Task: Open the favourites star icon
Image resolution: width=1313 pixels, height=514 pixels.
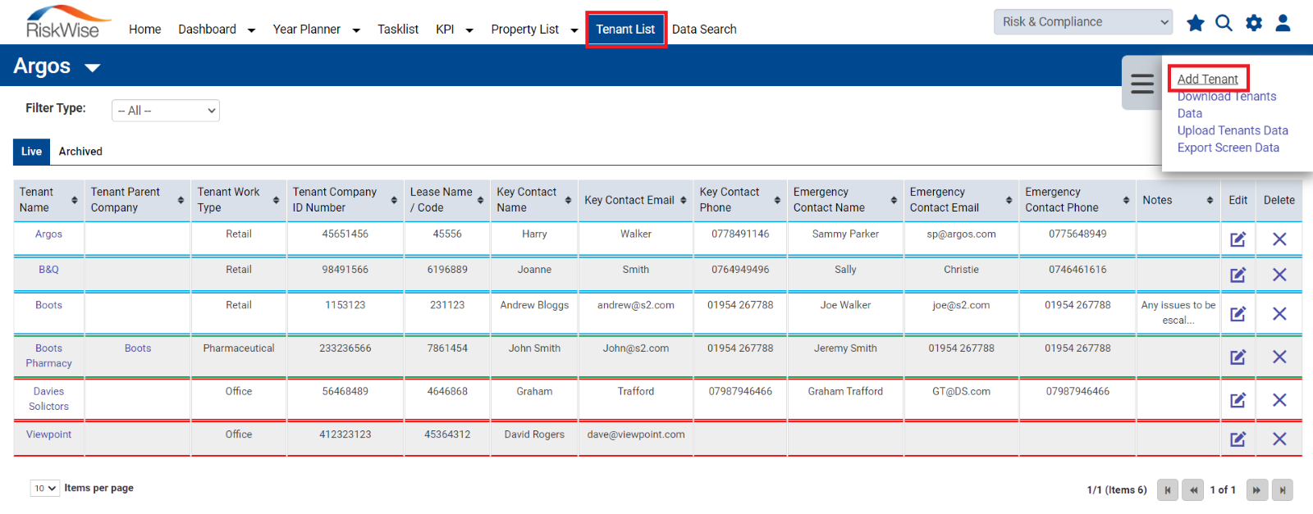Action: coord(1196,23)
